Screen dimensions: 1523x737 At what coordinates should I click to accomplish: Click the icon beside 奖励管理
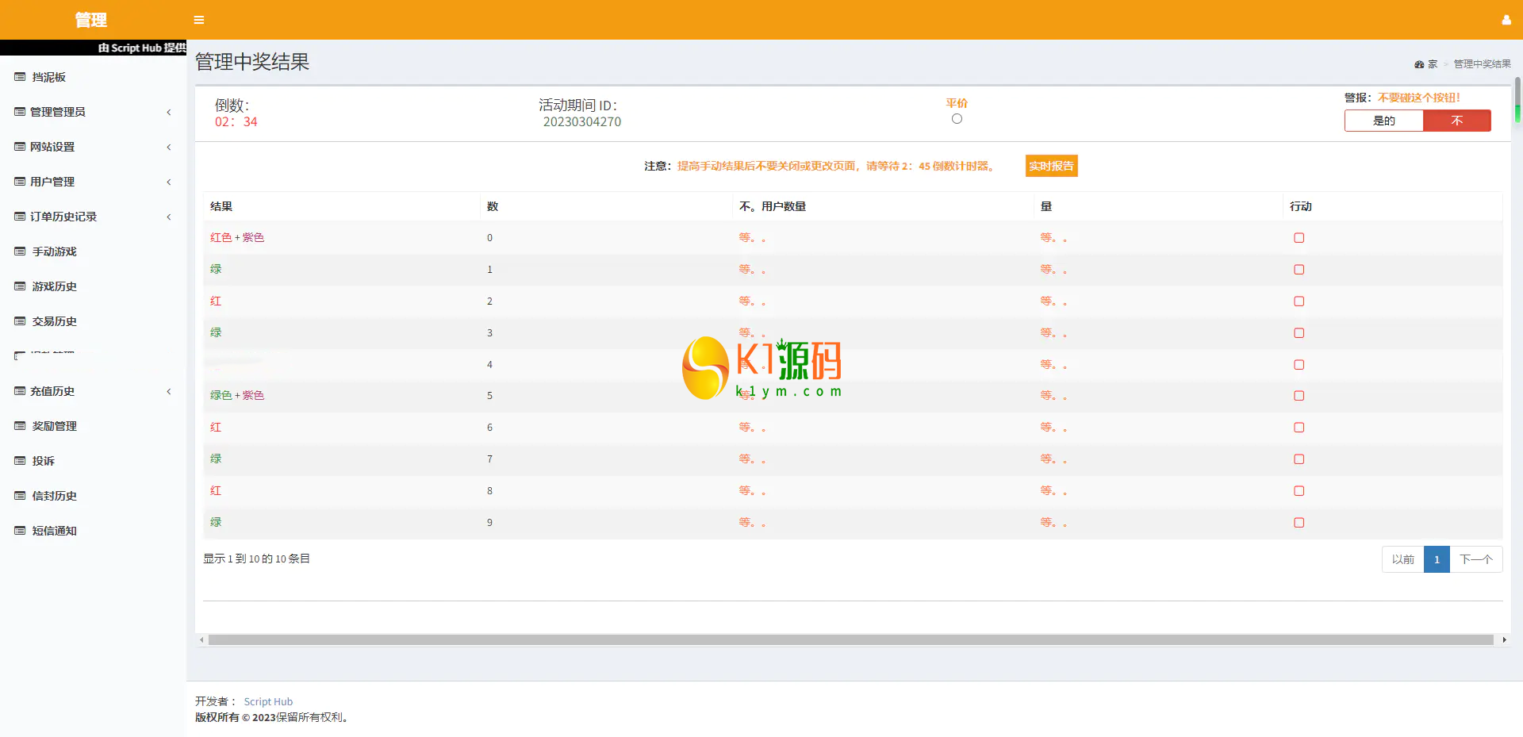pos(20,426)
